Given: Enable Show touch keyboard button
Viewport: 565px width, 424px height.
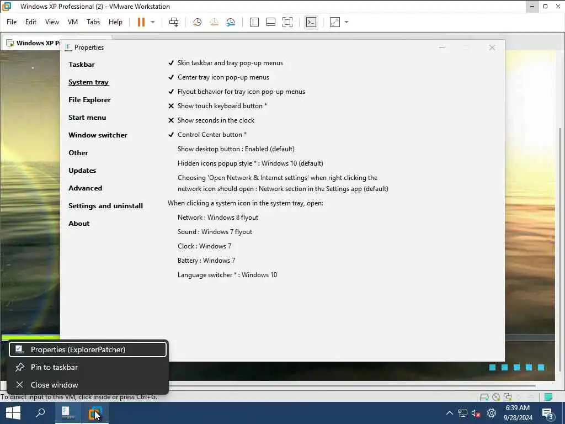Looking at the screenshot, I should click(x=217, y=106).
